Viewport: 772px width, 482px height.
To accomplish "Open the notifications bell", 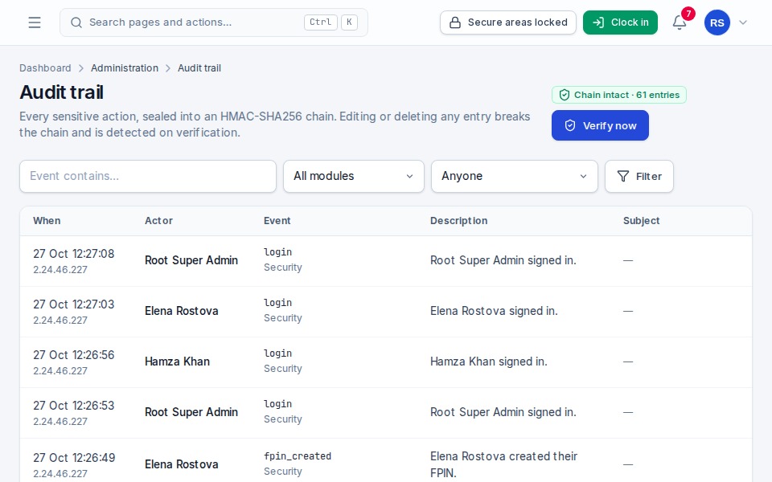I will 680,22.
